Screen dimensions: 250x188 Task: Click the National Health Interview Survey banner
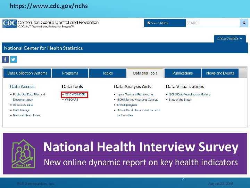tap(125, 154)
